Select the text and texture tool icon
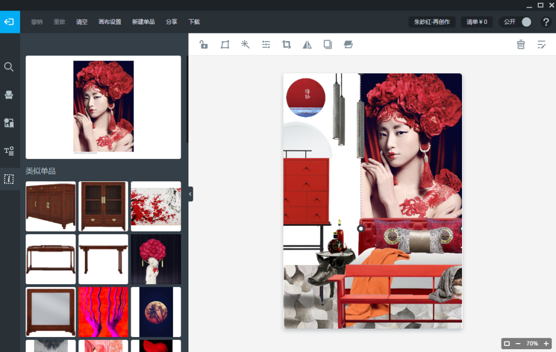This screenshot has width=556, height=352. 9,151
